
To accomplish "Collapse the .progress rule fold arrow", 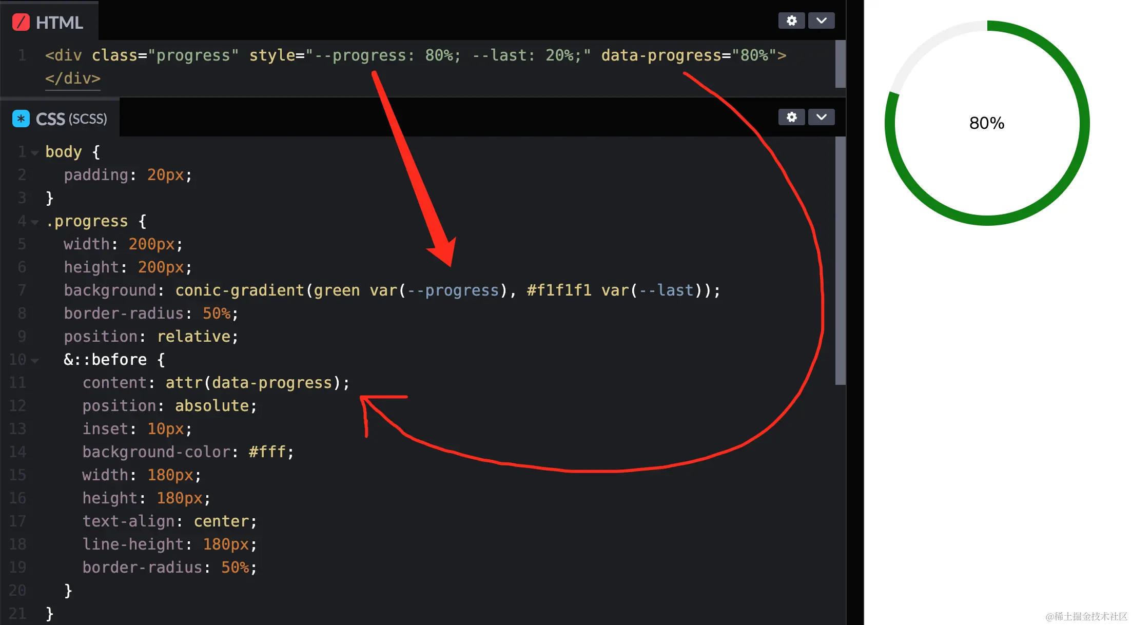I will [35, 222].
